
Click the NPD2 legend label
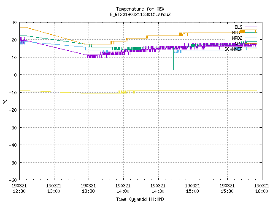[237, 38]
